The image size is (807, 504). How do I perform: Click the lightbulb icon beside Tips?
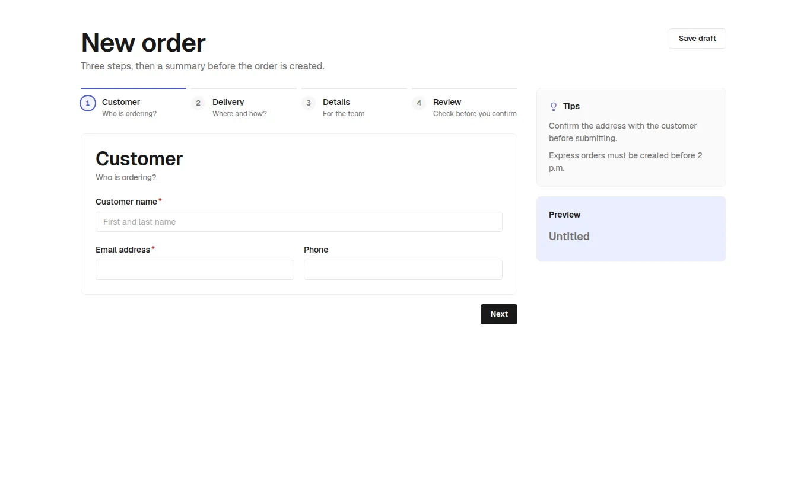[554, 107]
